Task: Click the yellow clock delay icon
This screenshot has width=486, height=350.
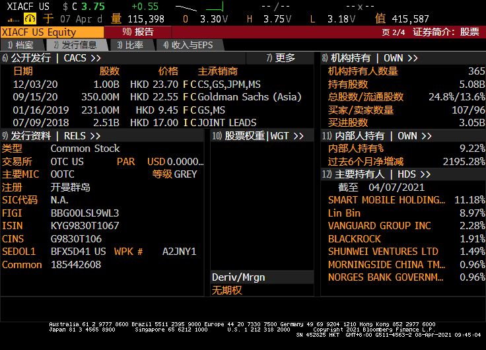Action: pyautogui.click(x=30, y=19)
